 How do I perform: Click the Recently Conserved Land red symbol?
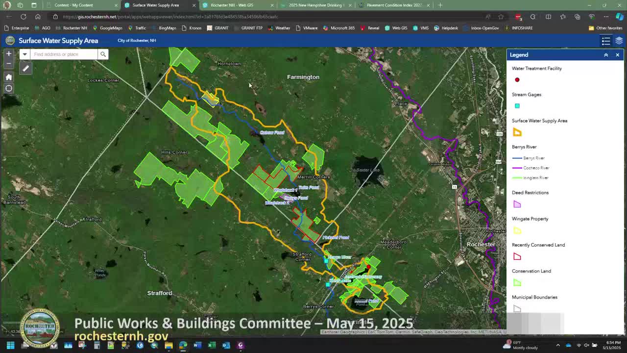(517, 256)
